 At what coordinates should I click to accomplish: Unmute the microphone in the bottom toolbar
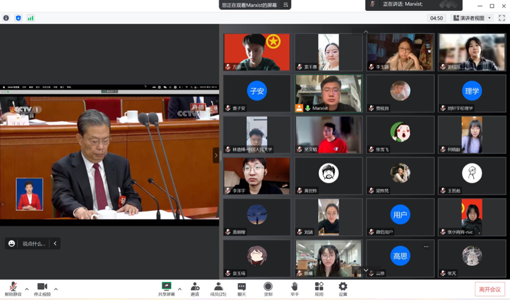click(x=13, y=287)
